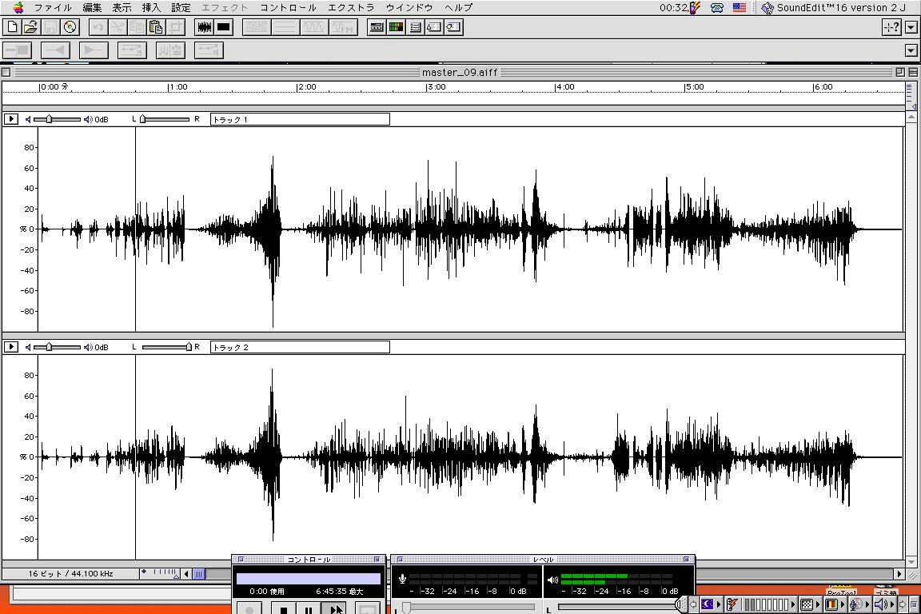Open the color level meters panel icon
The height and width of the screenshot is (614, 921).
[x=396, y=27]
